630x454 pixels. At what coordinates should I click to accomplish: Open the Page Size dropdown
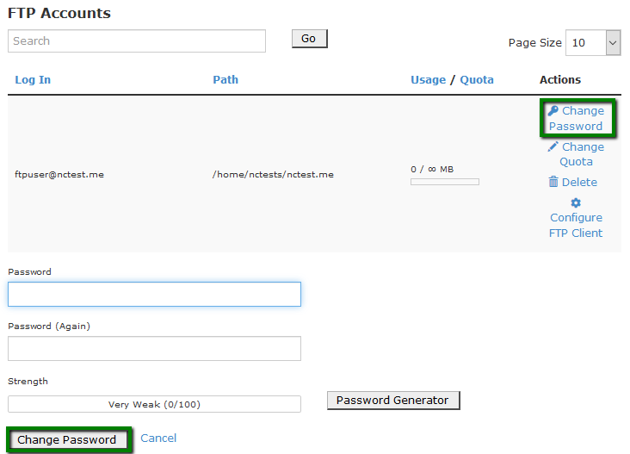tap(593, 42)
